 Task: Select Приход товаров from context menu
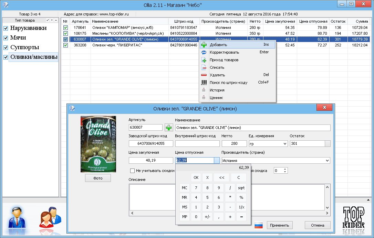pyautogui.click(x=224, y=60)
